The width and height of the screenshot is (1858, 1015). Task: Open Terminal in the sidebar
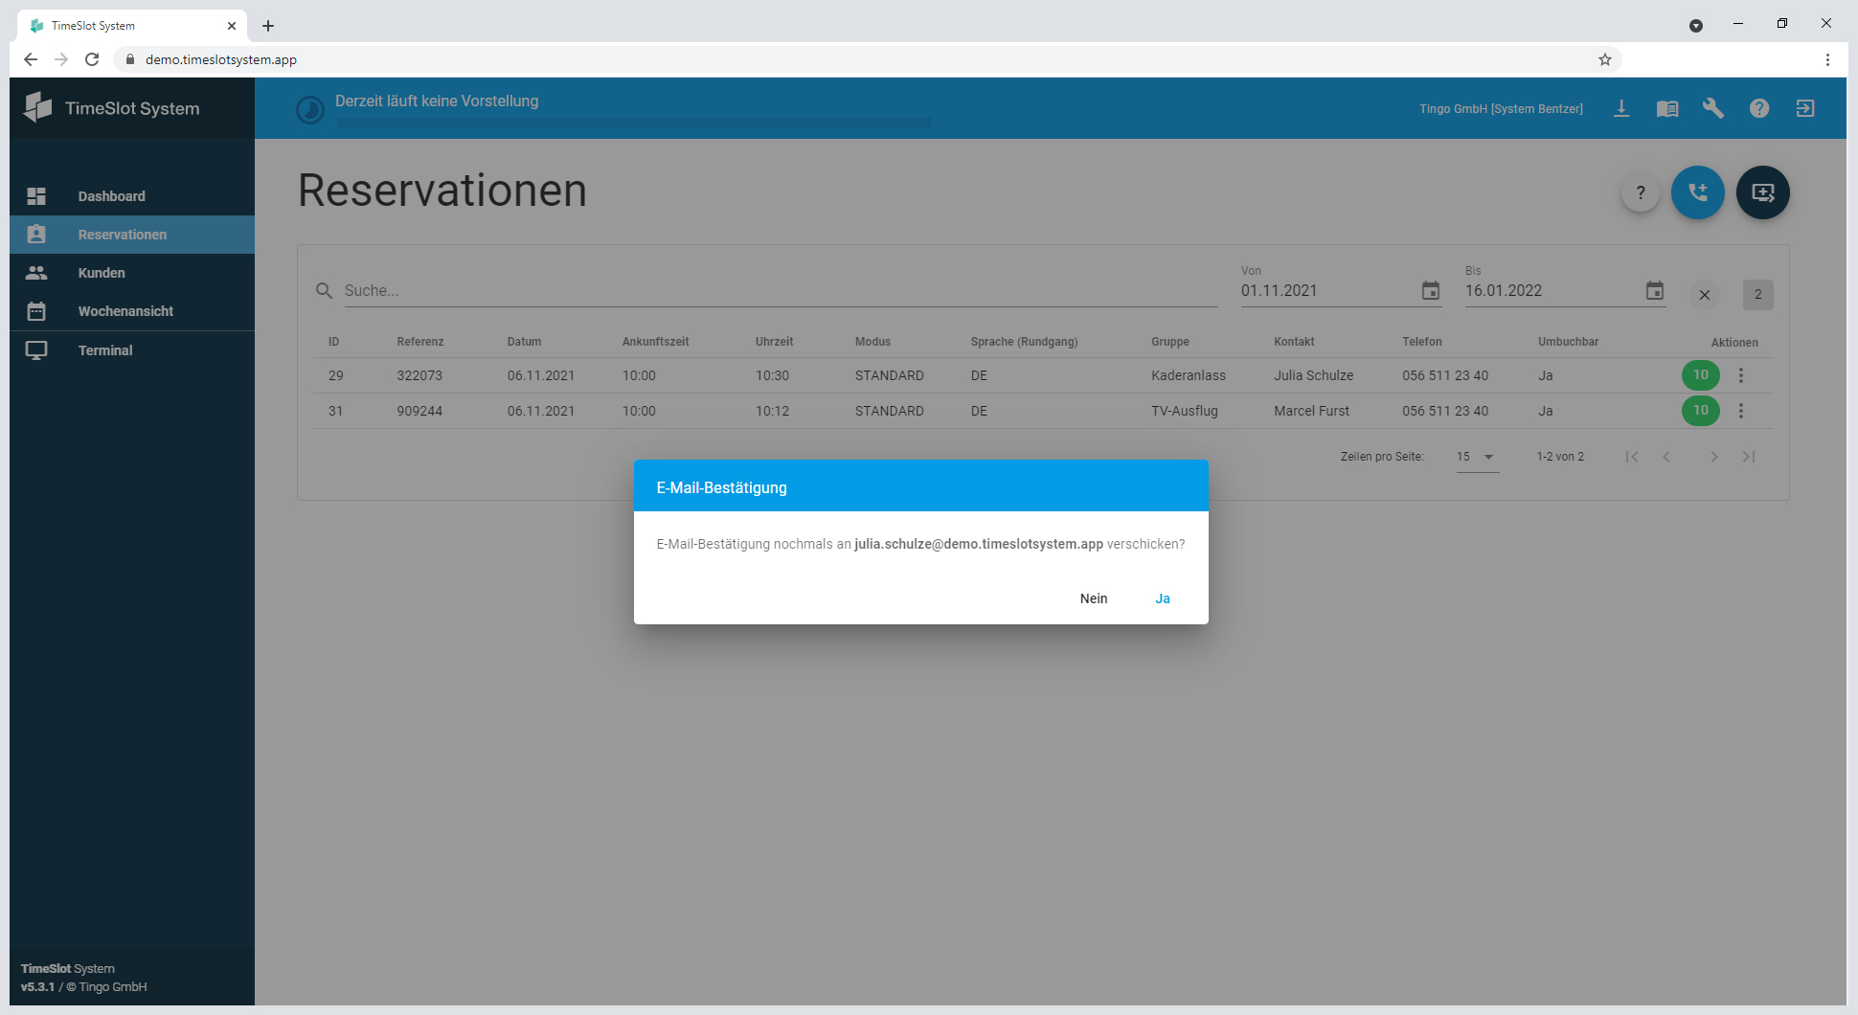[132, 350]
